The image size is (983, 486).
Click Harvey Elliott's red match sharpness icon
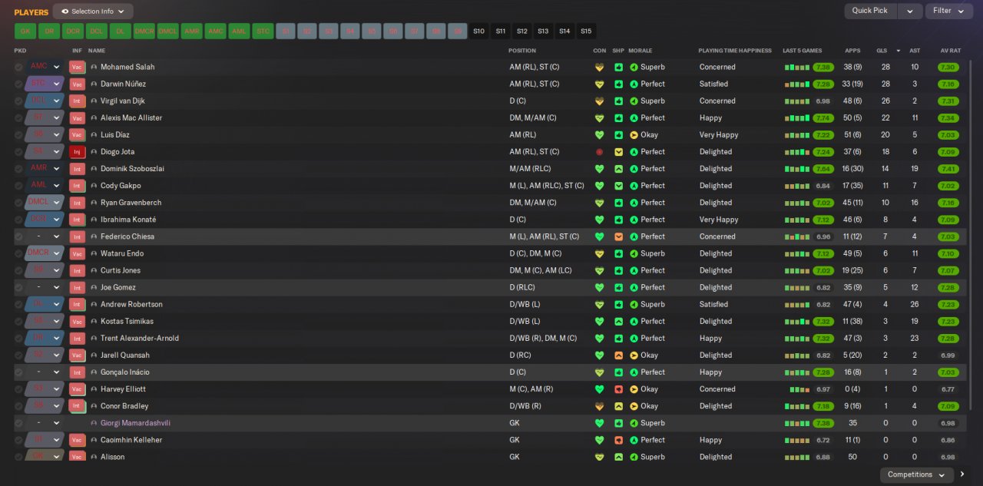tap(619, 389)
